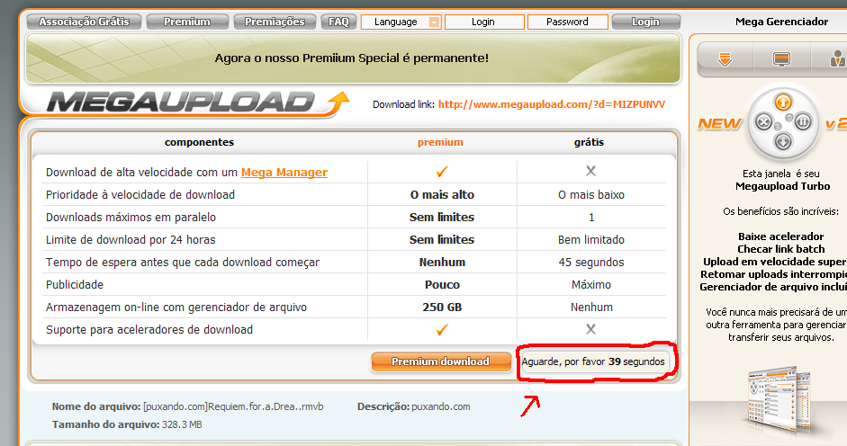
Task: Focus the Password field
Action: [567, 22]
